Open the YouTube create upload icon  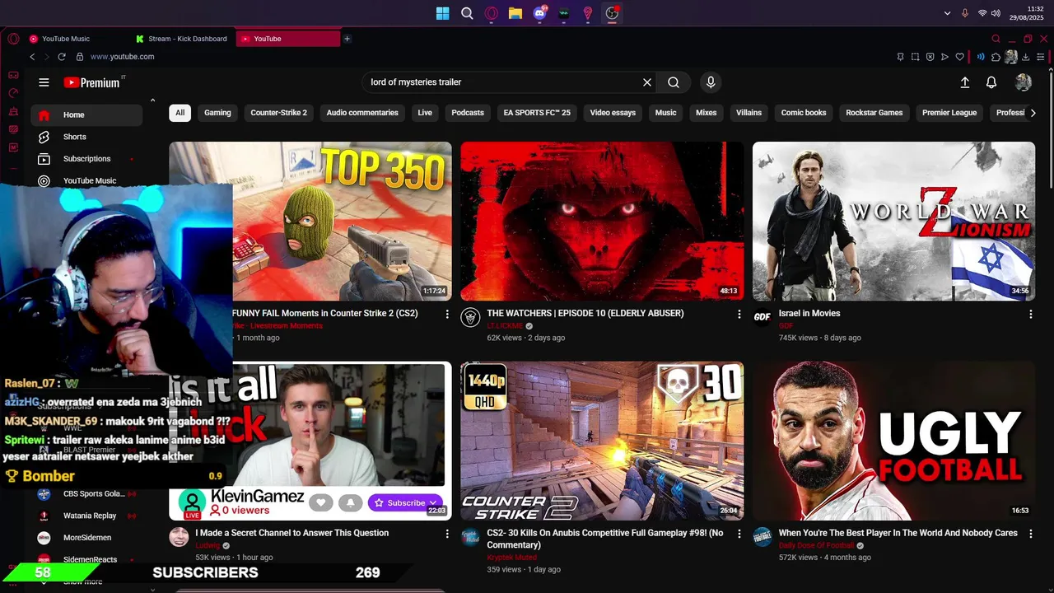[x=965, y=82]
